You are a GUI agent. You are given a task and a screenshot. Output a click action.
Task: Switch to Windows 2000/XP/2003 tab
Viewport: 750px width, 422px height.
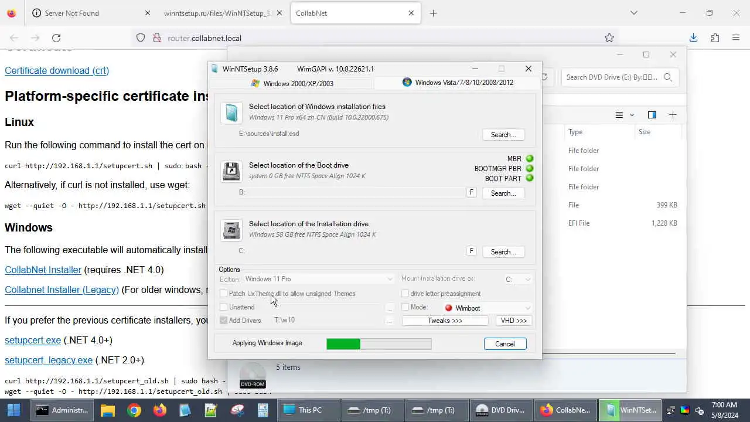pos(292,83)
